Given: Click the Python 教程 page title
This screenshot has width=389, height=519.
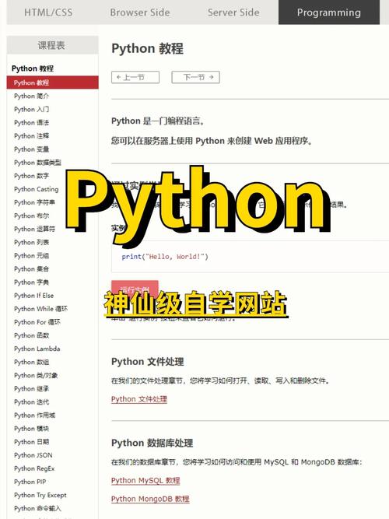Looking at the screenshot, I should [147, 49].
